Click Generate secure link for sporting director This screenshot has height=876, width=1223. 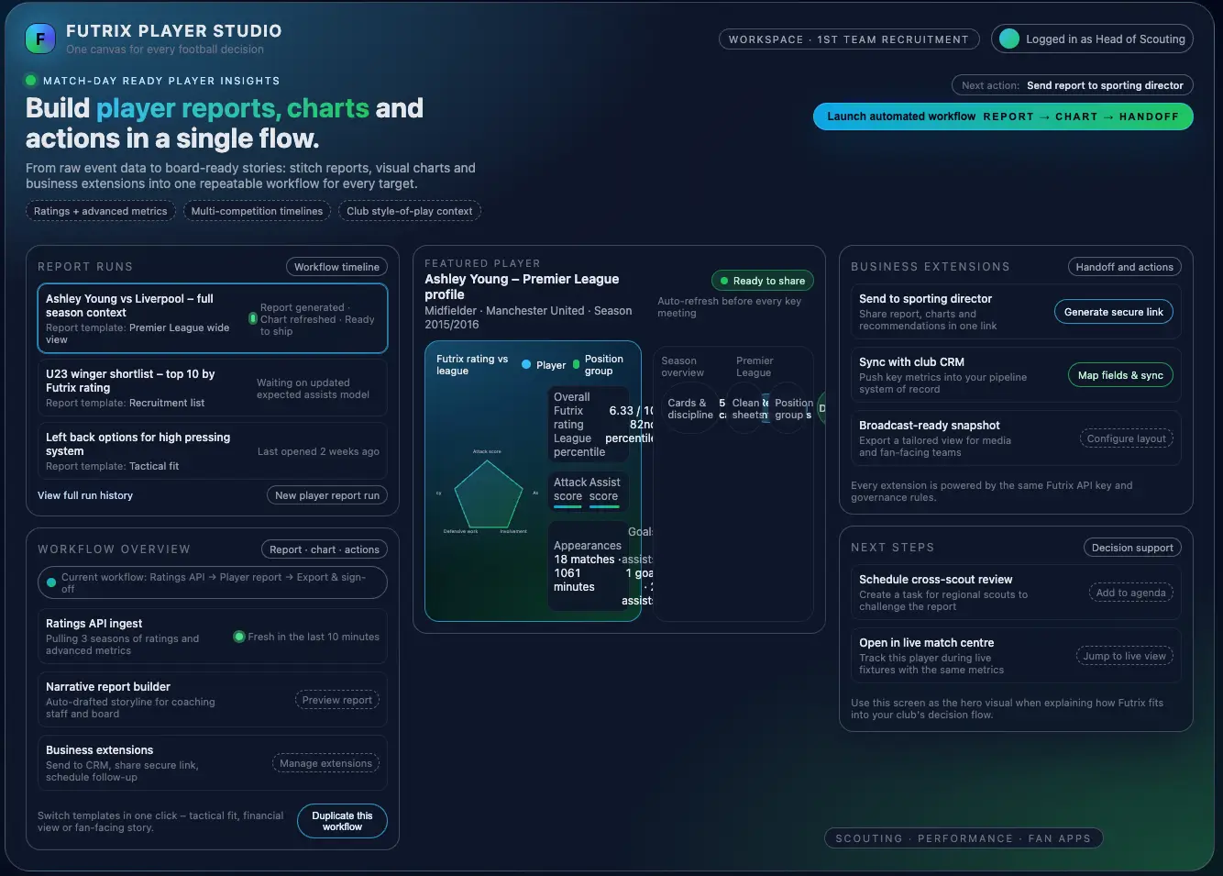(1113, 311)
